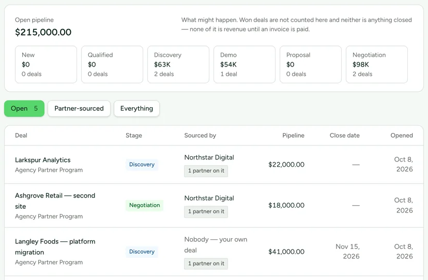
Task: Click 'Nobody — your own deal' text
Action: tap(216, 244)
